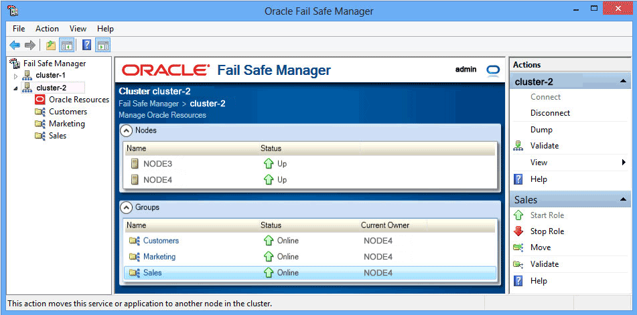Click the application icon in title bar
Screen dimensions: 637x315
[12, 11]
